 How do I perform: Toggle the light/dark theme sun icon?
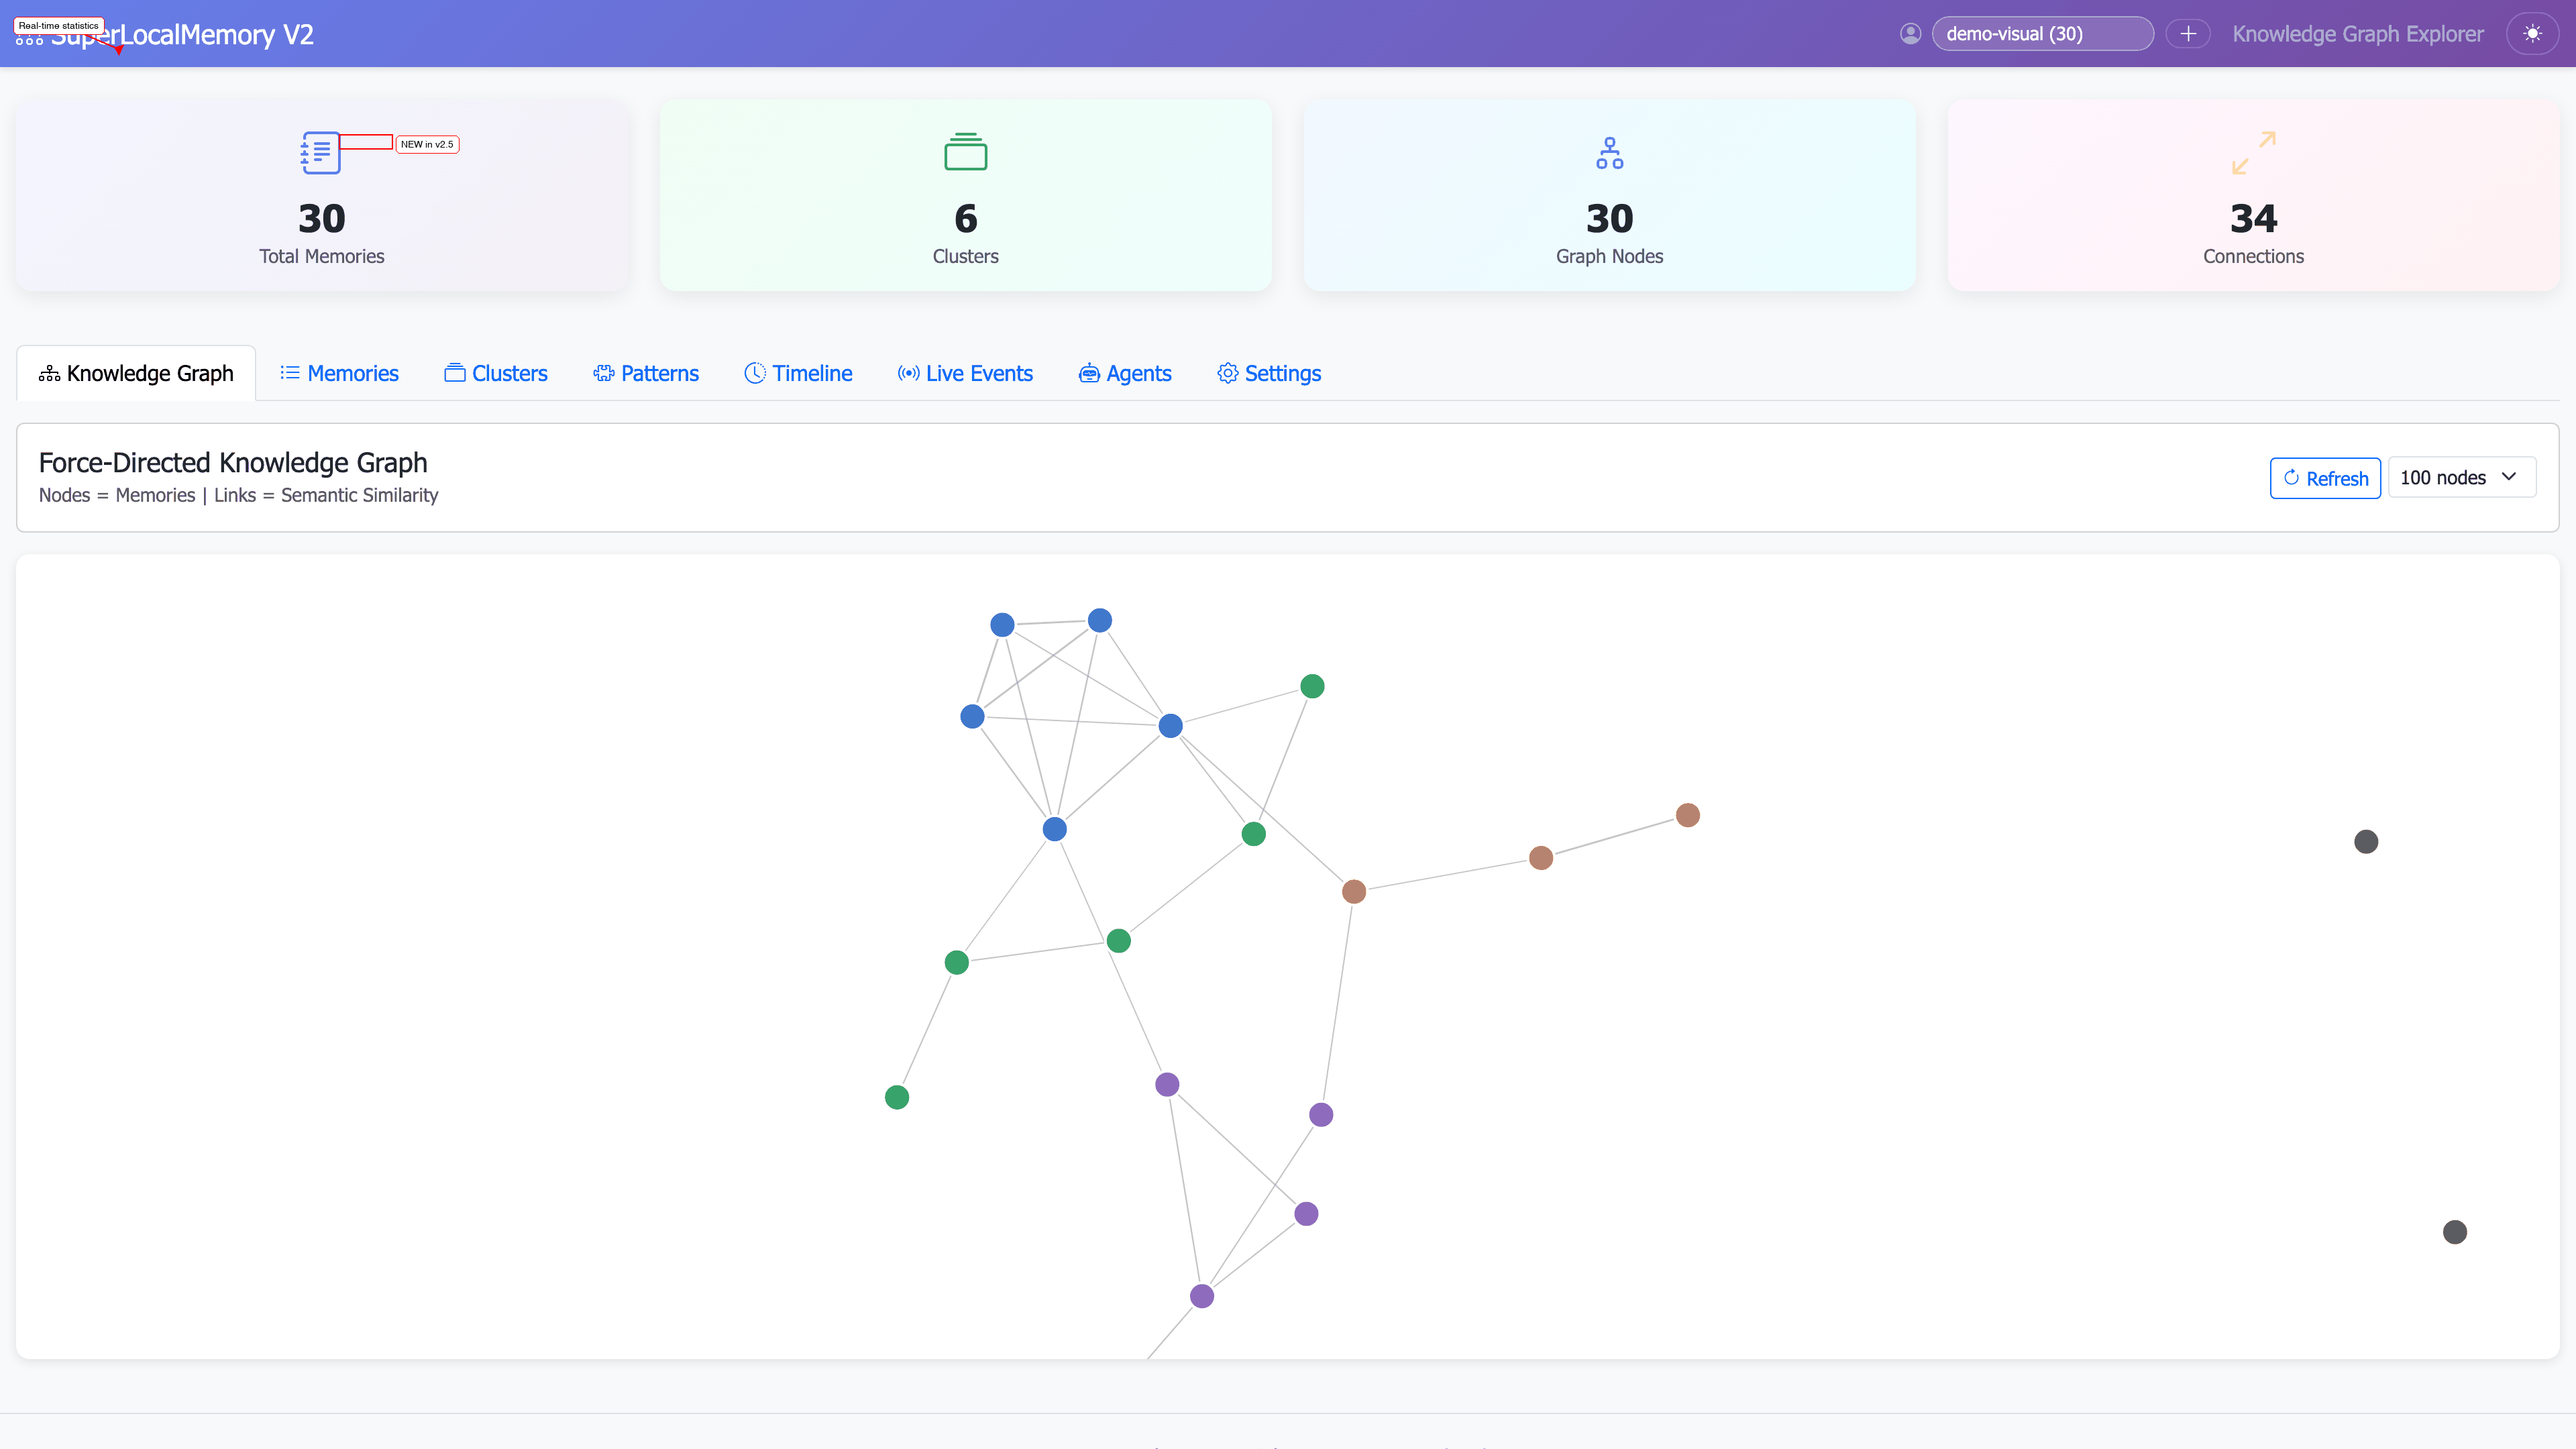point(2533,33)
